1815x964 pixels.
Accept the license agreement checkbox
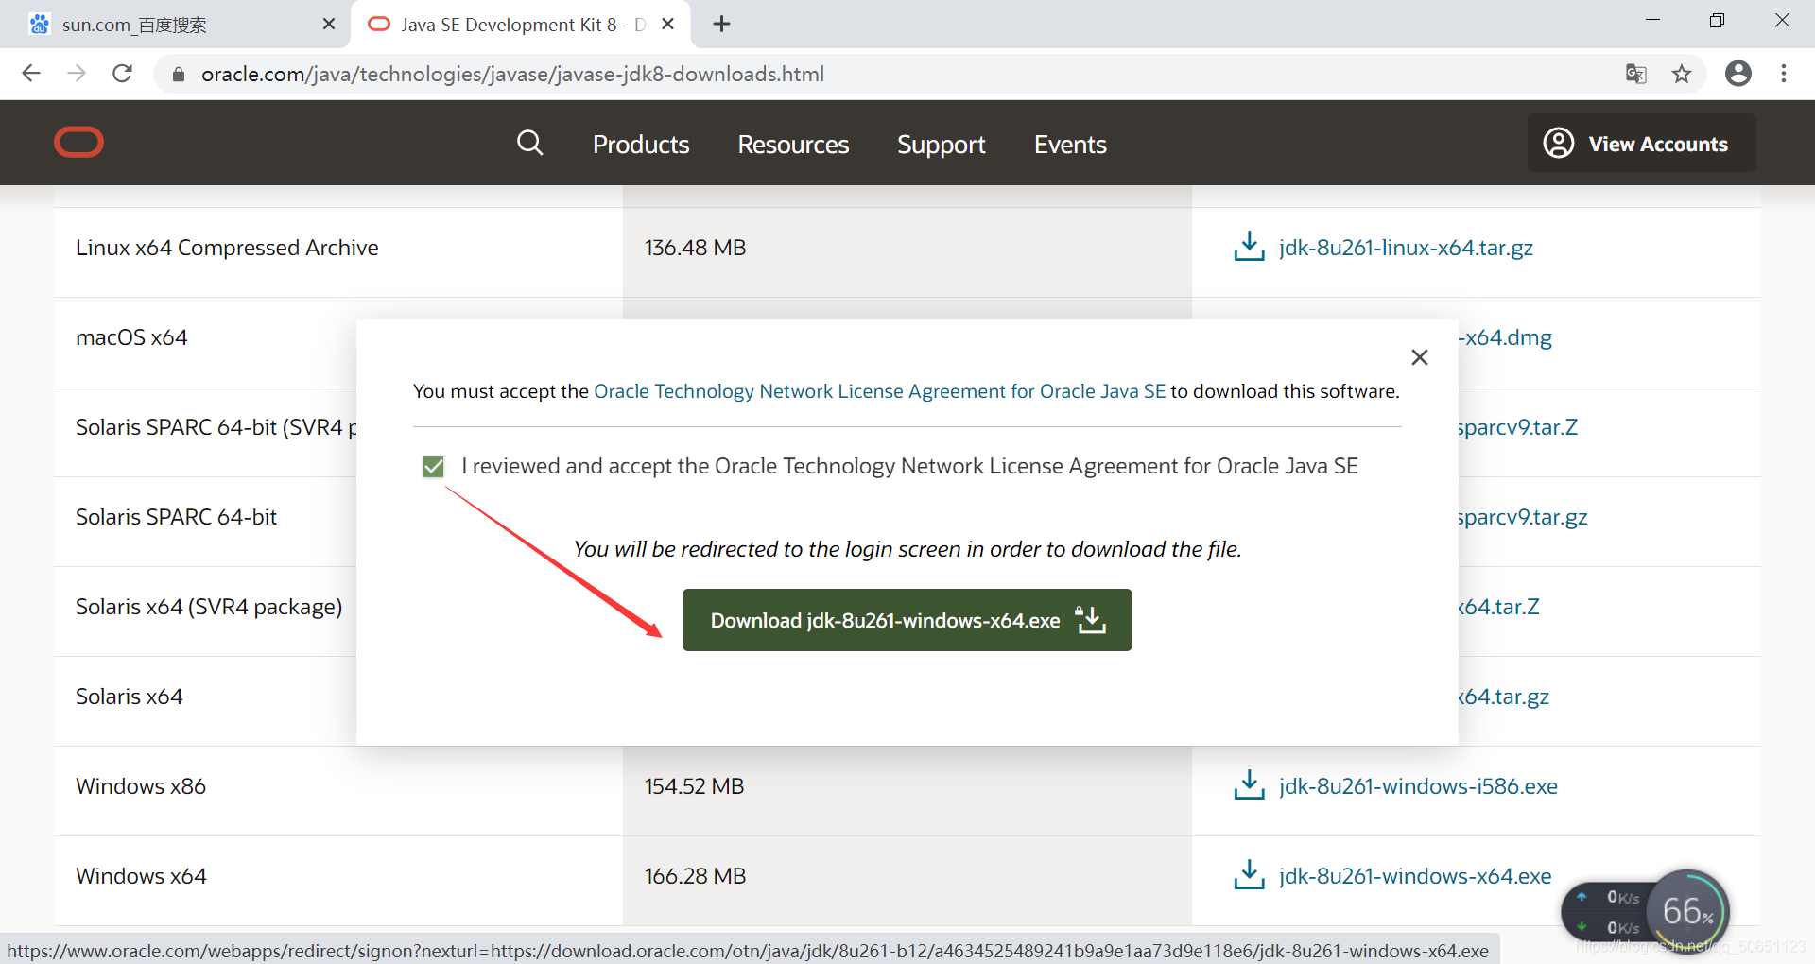[x=433, y=467]
